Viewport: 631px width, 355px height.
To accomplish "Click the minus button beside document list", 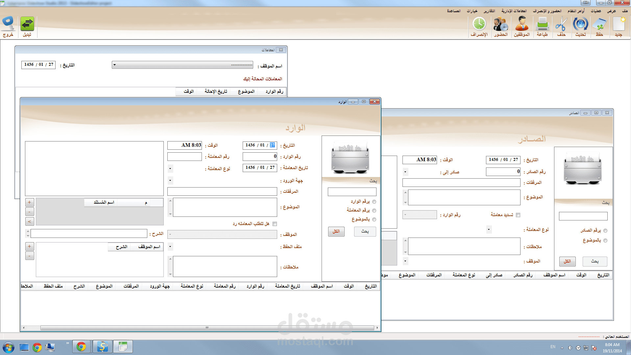I will pos(30,212).
